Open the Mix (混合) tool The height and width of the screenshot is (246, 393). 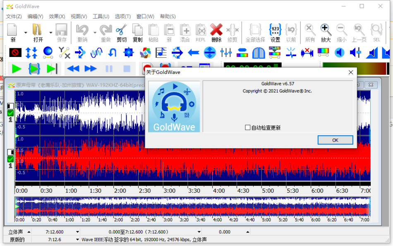[x=185, y=32]
